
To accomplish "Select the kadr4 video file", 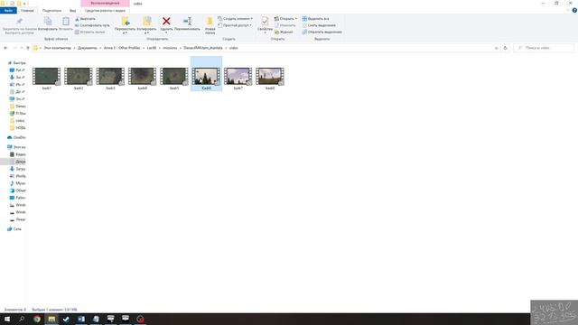I will [x=143, y=79].
